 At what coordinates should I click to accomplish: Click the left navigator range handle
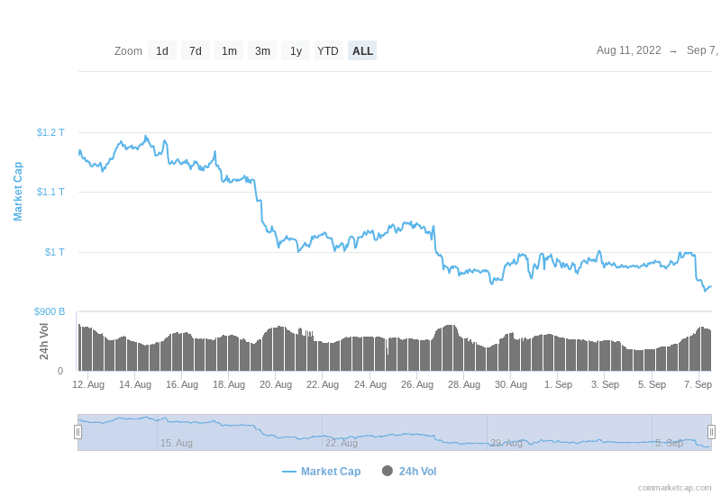point(78,432)
